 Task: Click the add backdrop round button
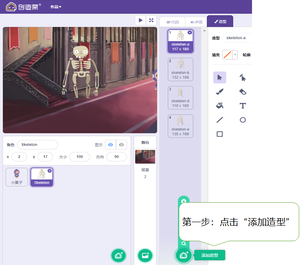click(x=145, y=255)
